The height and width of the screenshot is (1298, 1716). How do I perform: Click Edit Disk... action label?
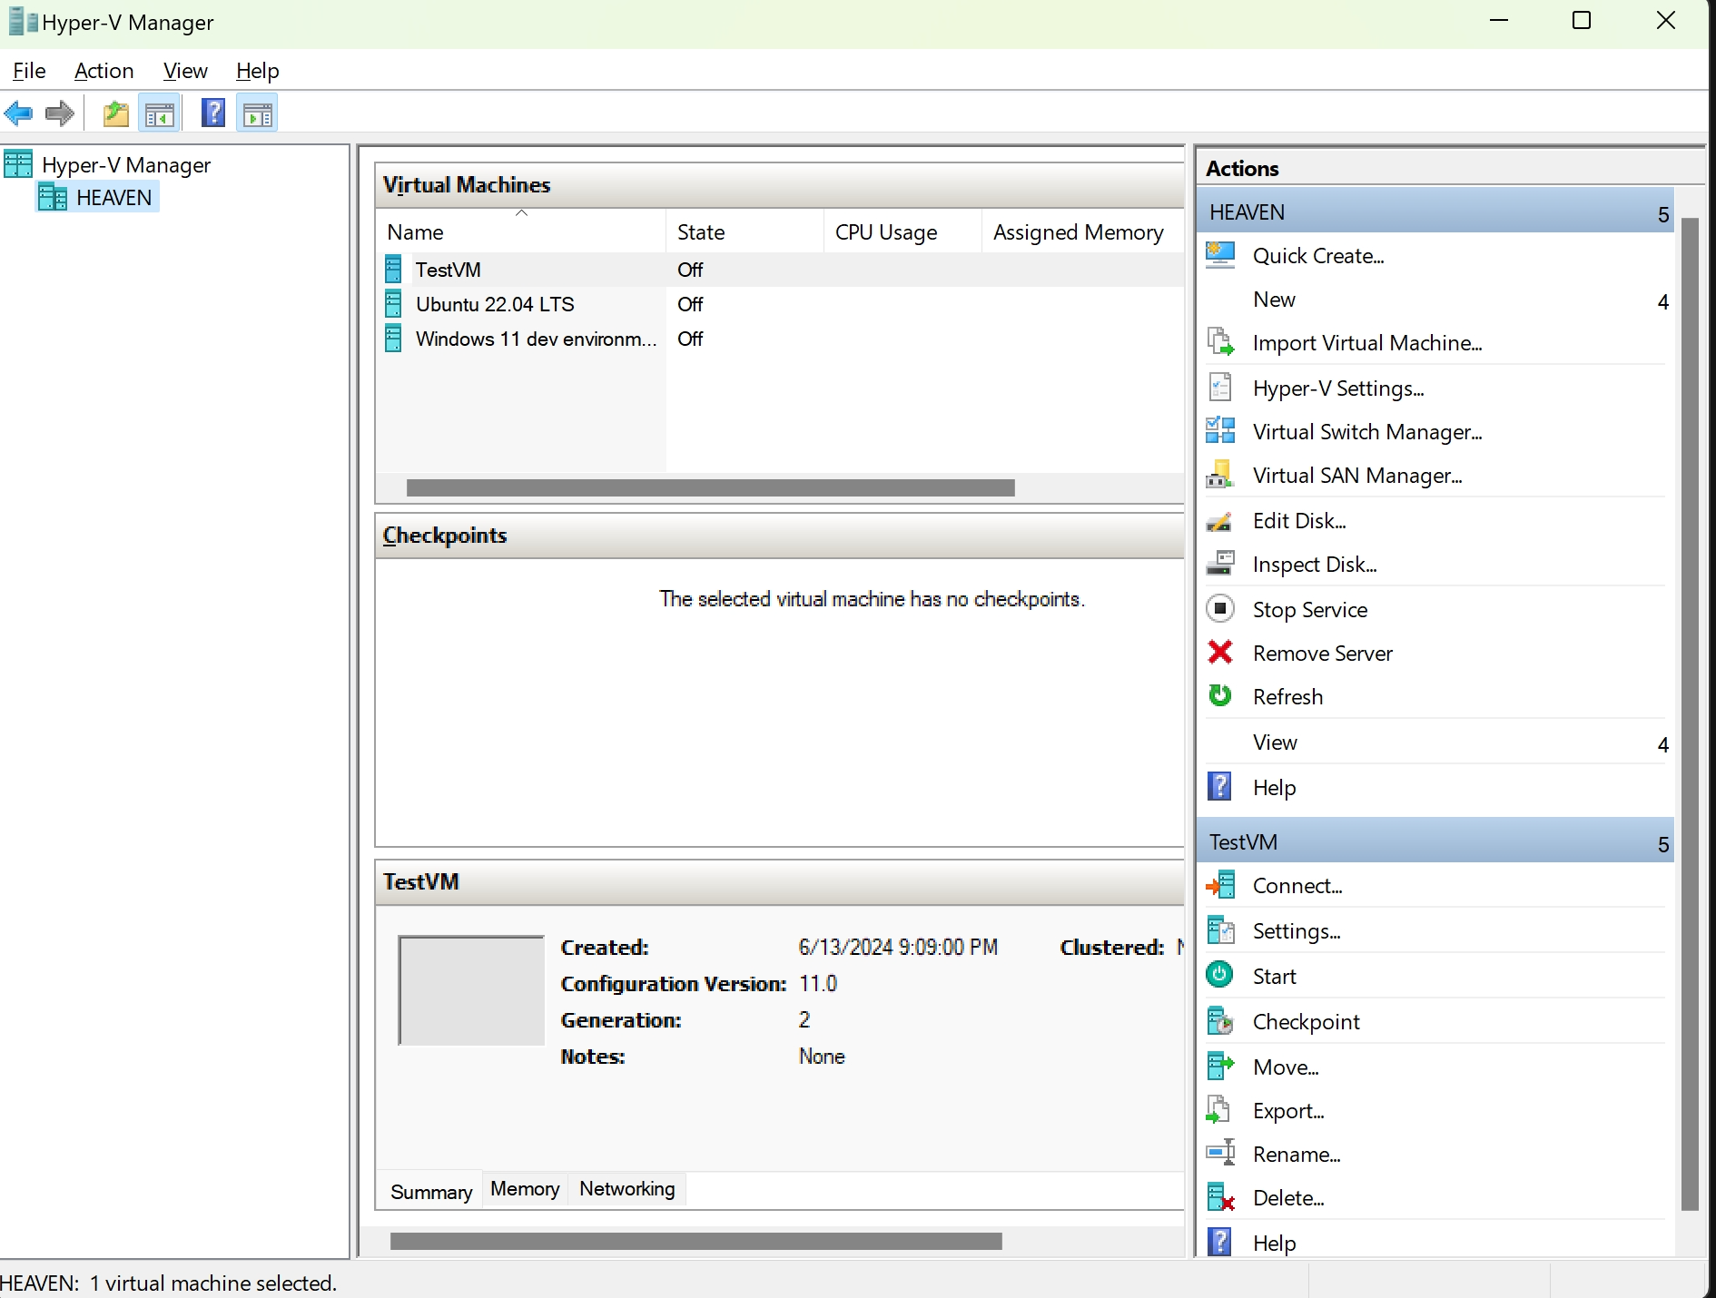1299,521
